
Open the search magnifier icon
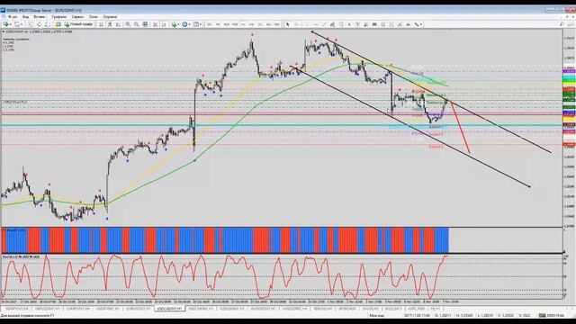(x=562, y=24)
